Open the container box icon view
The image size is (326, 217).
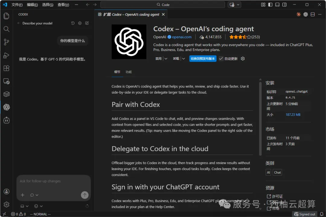(x=6, y=94)
